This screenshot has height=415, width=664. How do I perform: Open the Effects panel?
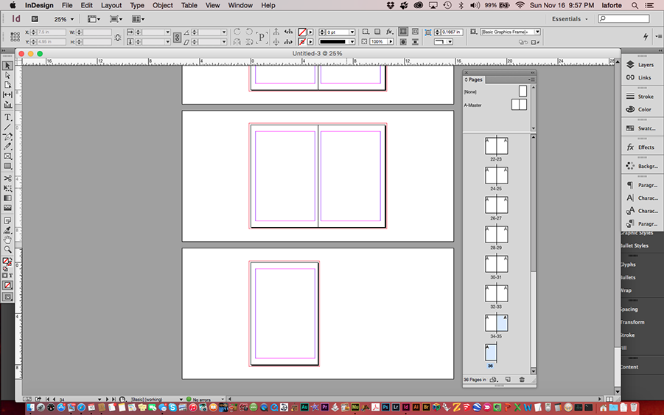(640, 147)
